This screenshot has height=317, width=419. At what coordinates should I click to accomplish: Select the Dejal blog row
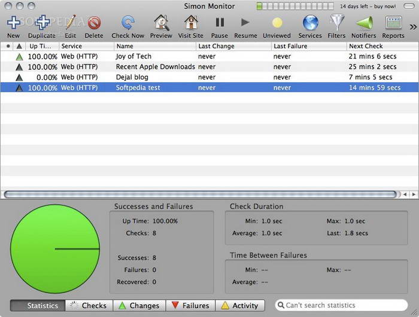pos(209,78)
